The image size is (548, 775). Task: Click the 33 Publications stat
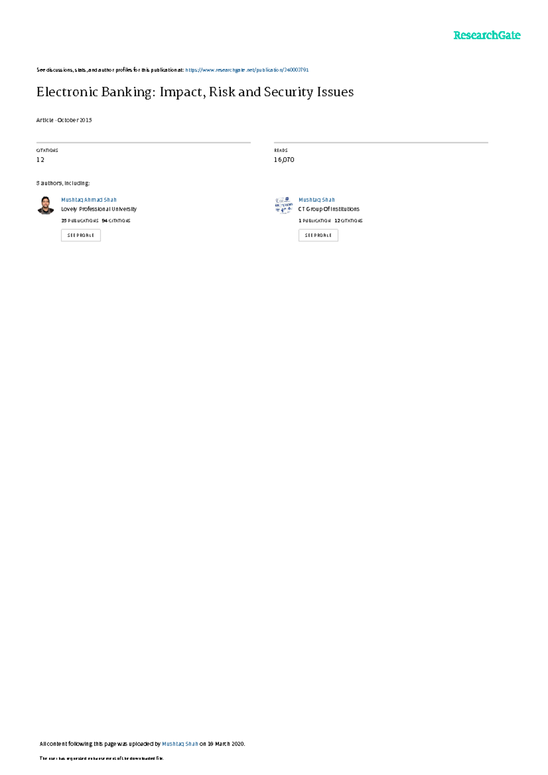coord(80,221)
